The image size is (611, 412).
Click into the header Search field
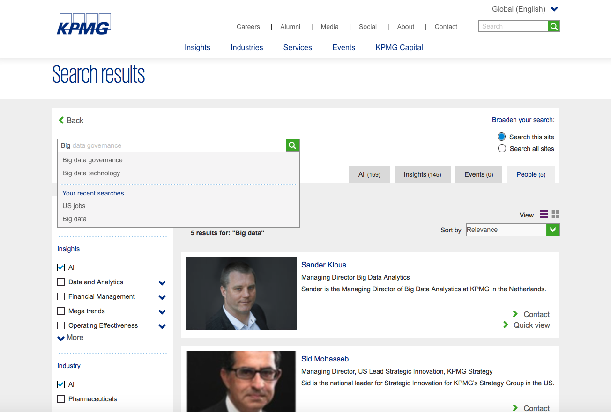pyautogui.click(x=513, y=26)
